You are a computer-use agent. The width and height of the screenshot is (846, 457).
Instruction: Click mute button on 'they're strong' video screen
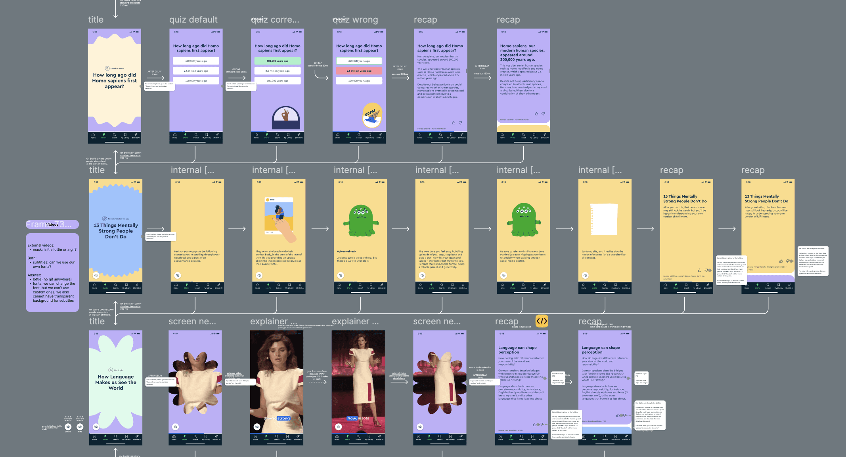coord(257,427)
